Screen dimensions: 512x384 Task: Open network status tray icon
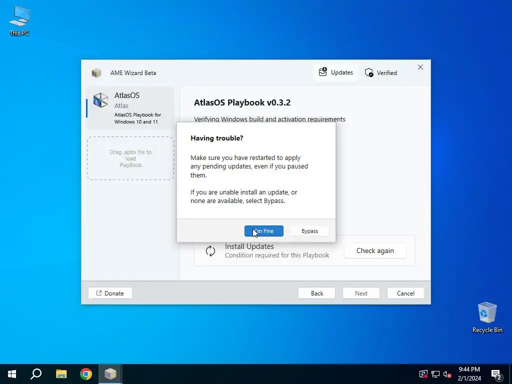[435, 374]
